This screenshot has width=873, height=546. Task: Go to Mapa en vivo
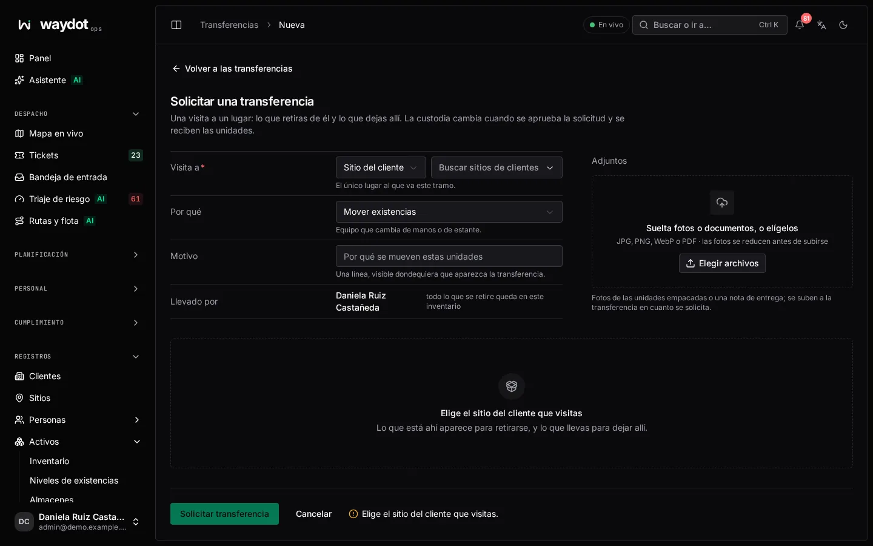tap(78, 133)
